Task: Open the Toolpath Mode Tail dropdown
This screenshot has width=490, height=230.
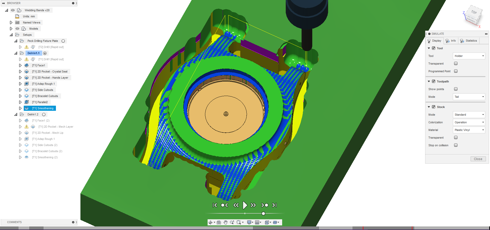Action: point(469,97)
